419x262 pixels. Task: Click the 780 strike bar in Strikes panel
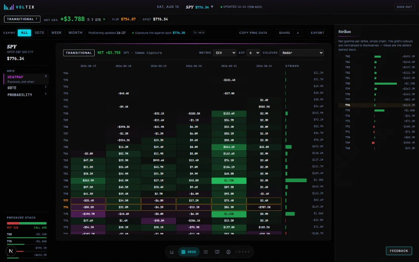tap(385, 83)
